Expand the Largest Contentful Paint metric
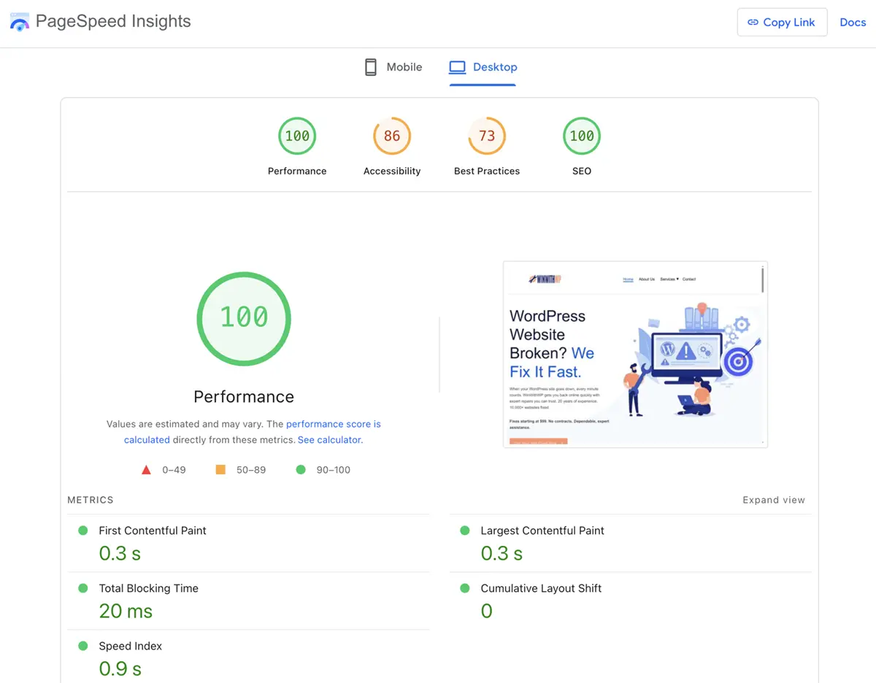Viewport: 876px width, 683px height. [542, 530]
